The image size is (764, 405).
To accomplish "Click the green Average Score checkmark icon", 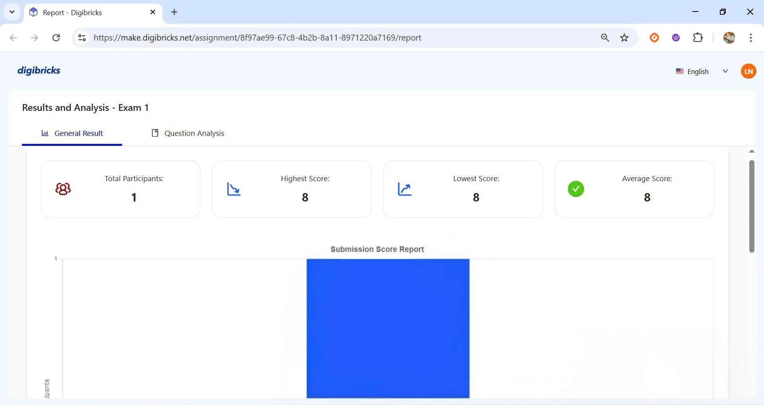I will pos(576,189).
